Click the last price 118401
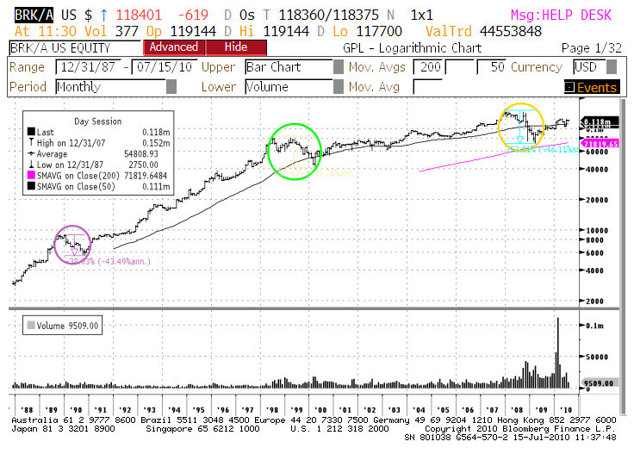The image size is (634, 454). coord(139,16)
